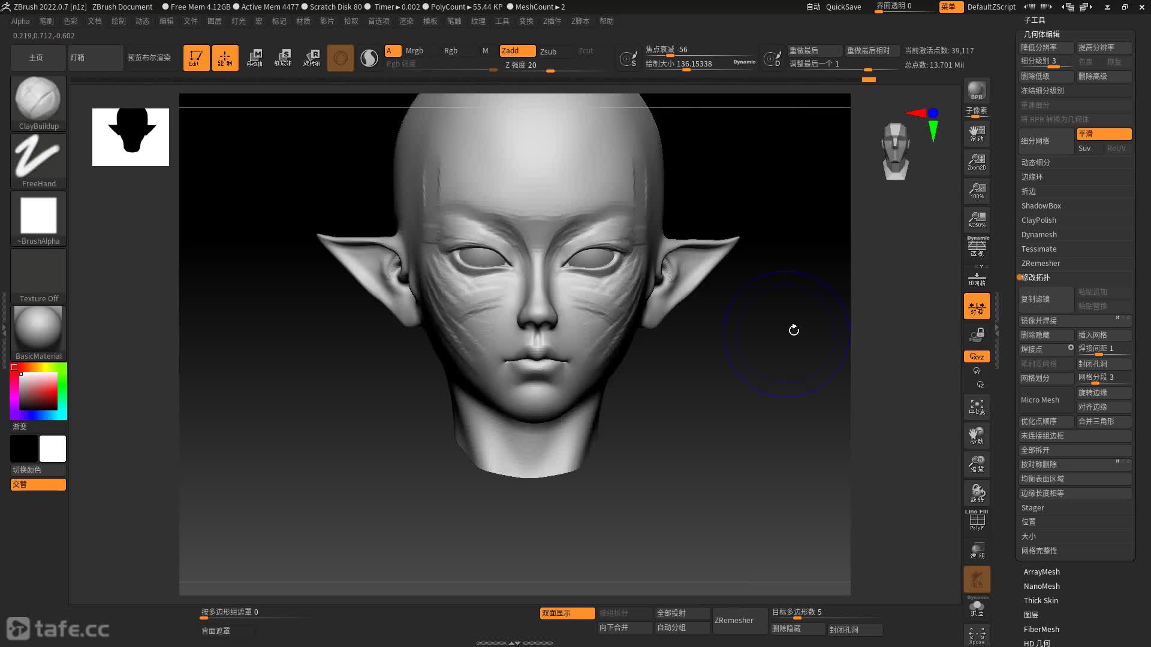Toggle the 双面显示 double-sided display button
The height and width of the screenshot is (647, 1151).
pos(567,613)
